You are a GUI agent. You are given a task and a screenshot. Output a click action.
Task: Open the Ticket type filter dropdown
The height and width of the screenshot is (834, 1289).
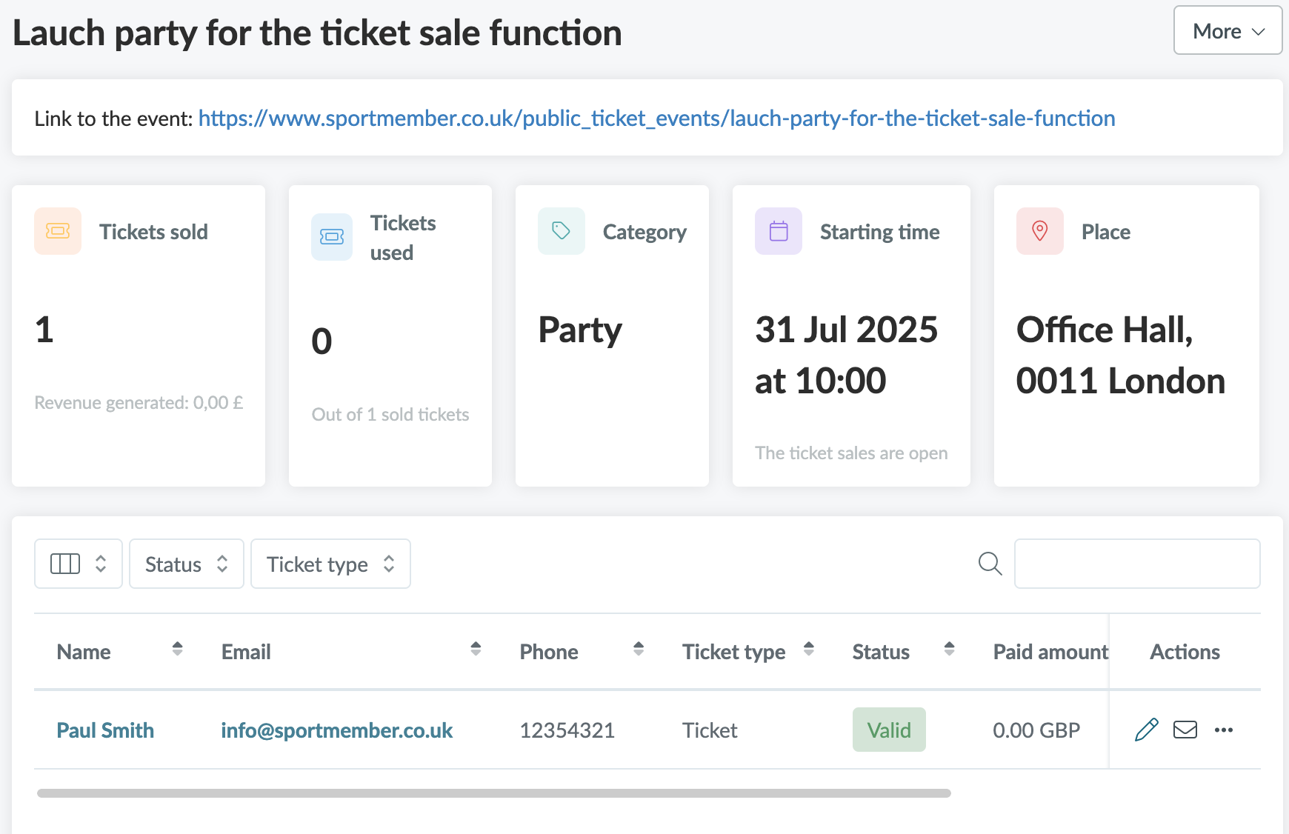[331, 564]
